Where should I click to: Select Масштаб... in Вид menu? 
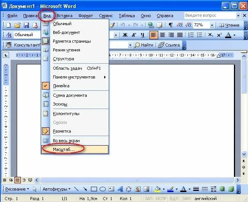point(75,149)
